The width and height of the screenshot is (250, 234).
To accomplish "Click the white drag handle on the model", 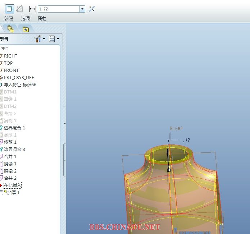I will (x=169, y=170).
